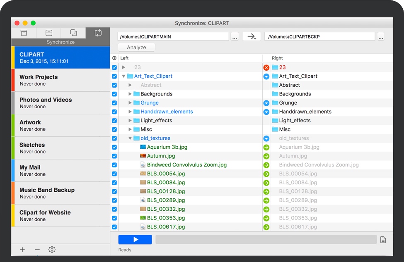The image size is (404, 262).
Task: Click the sync progress bar
Action: [266, 240]
